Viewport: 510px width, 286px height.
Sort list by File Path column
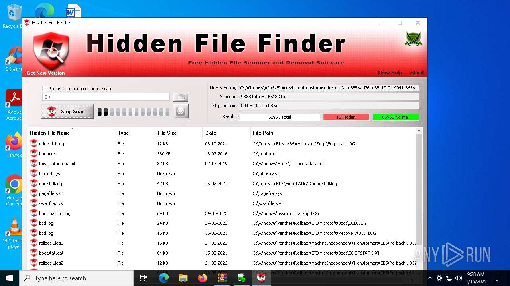pos(333,133)
